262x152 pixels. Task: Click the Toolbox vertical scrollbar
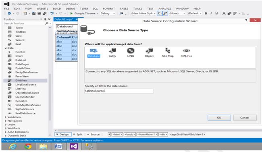click(x=50, y=97)
